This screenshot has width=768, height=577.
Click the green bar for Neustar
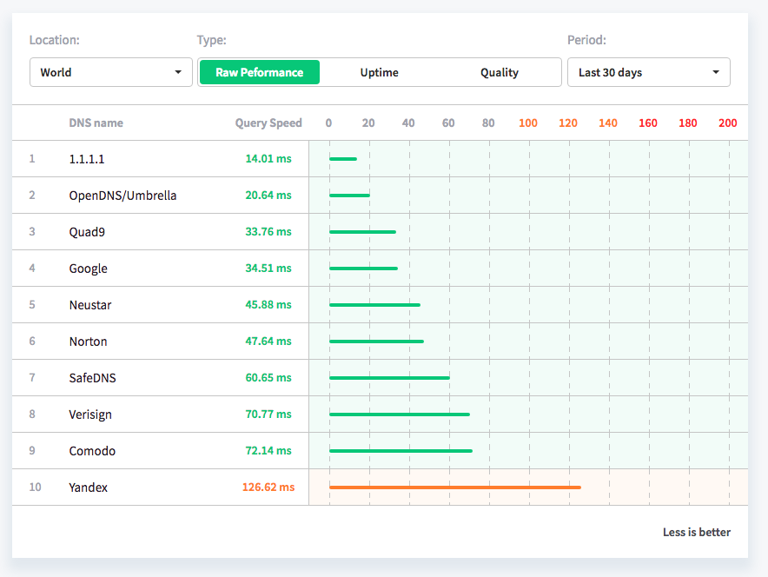pyautogui.click(x=374, y=305)
